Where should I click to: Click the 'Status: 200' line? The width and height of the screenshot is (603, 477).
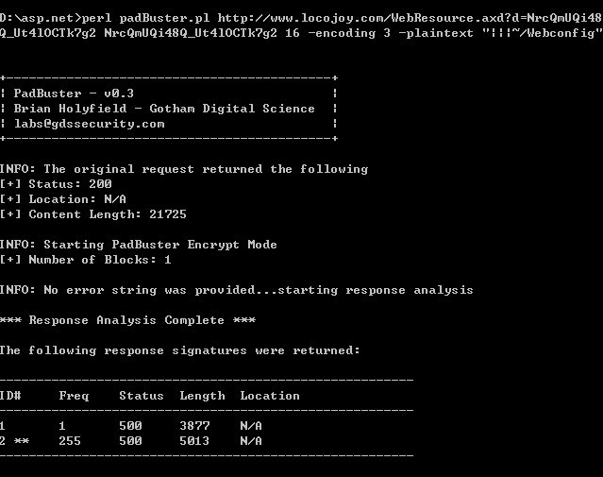tap(56, 184)
